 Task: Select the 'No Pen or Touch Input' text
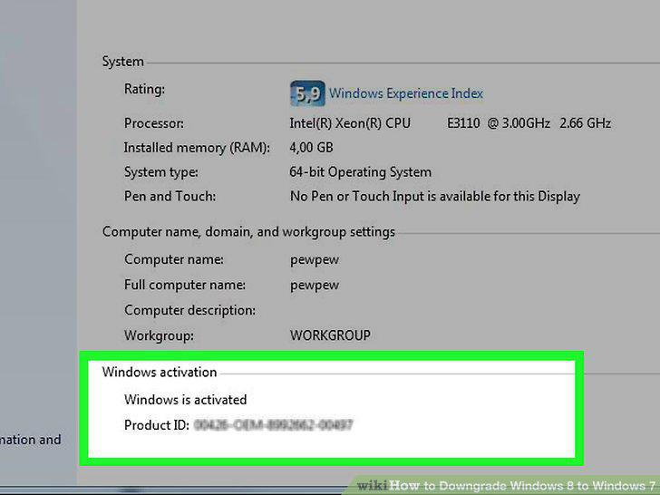click(x=358, y=197)
